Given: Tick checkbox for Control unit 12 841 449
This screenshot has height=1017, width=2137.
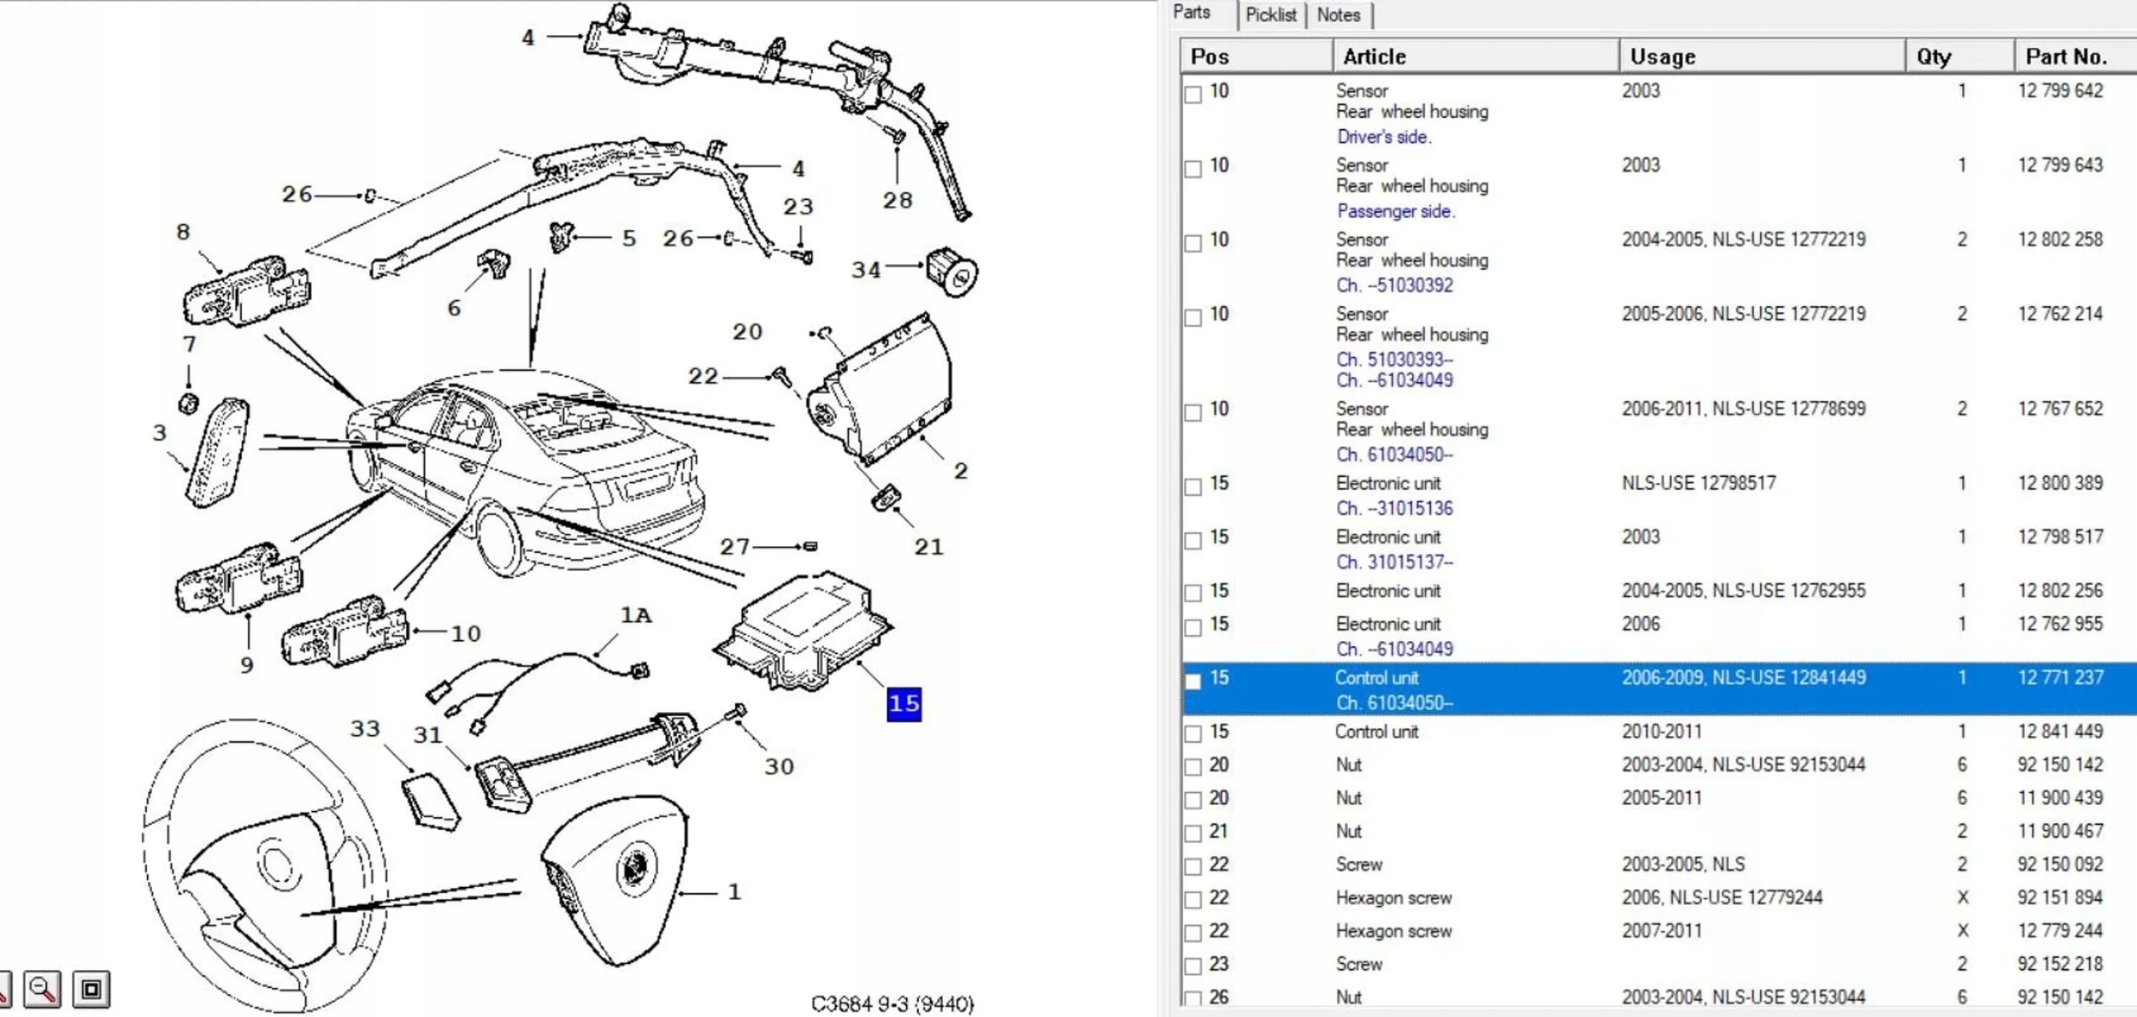Looking at the screenshot, I should click(1193, 734).
